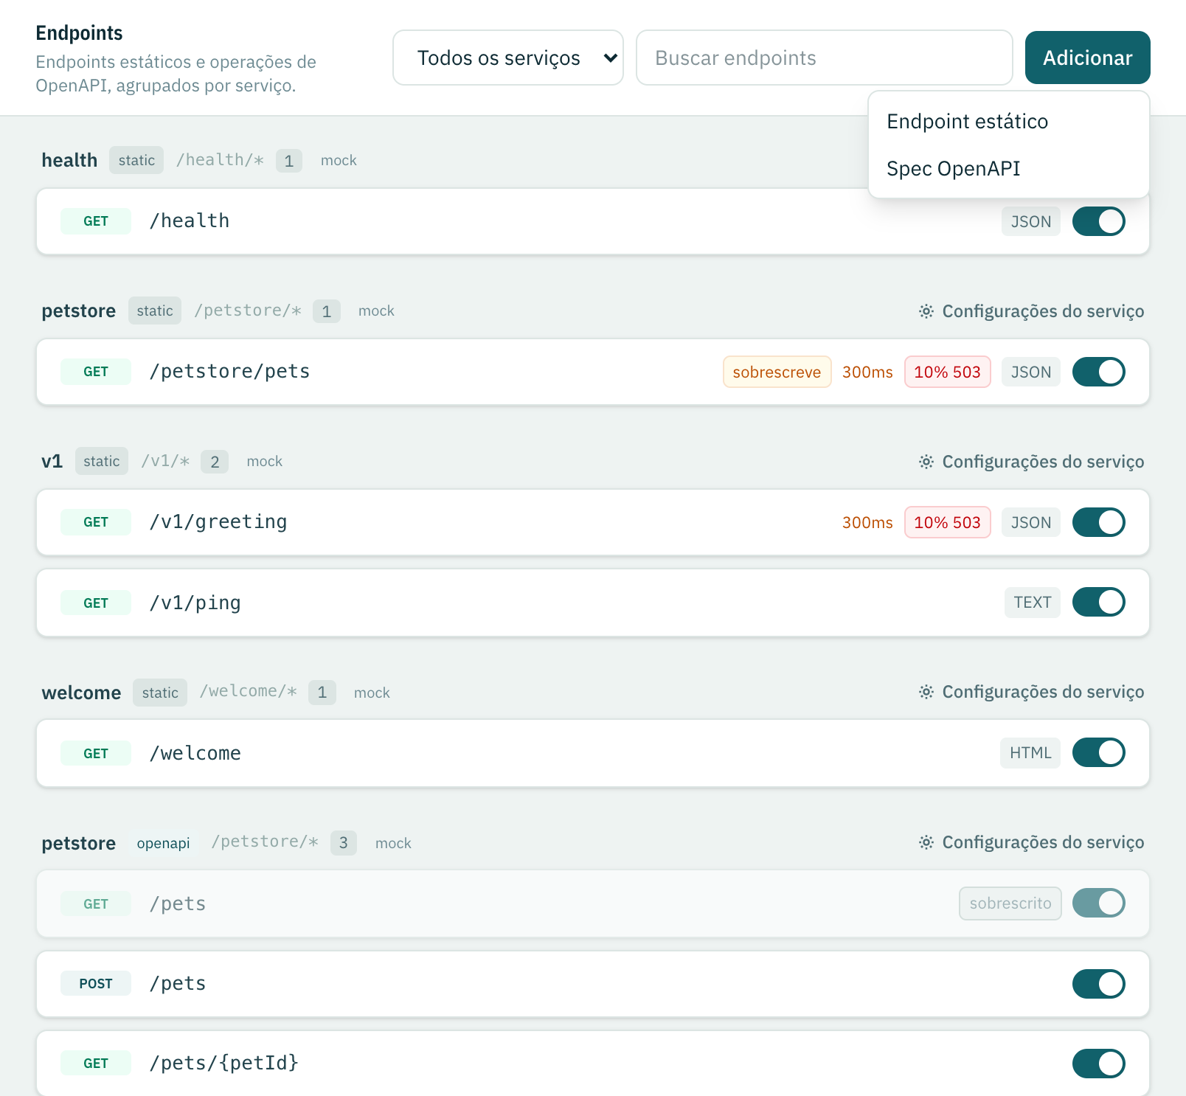Toggle the /v1/greeting endpoint switch
Screen dimensions: 1186x1096
(x=1098, y=522)
